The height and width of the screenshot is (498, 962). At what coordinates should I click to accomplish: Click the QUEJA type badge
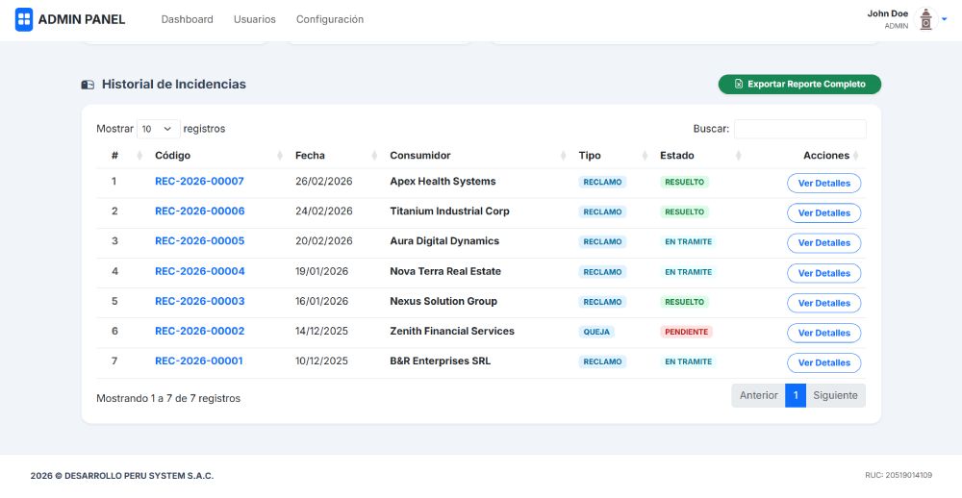(596, 332)
